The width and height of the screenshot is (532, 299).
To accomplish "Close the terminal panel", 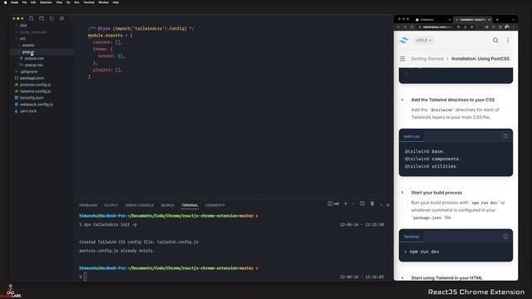I will [388, 204].
